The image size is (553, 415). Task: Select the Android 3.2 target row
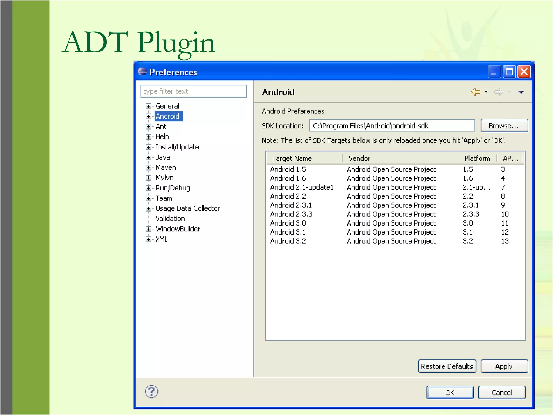pyautogui.click(x=395, y=241)
